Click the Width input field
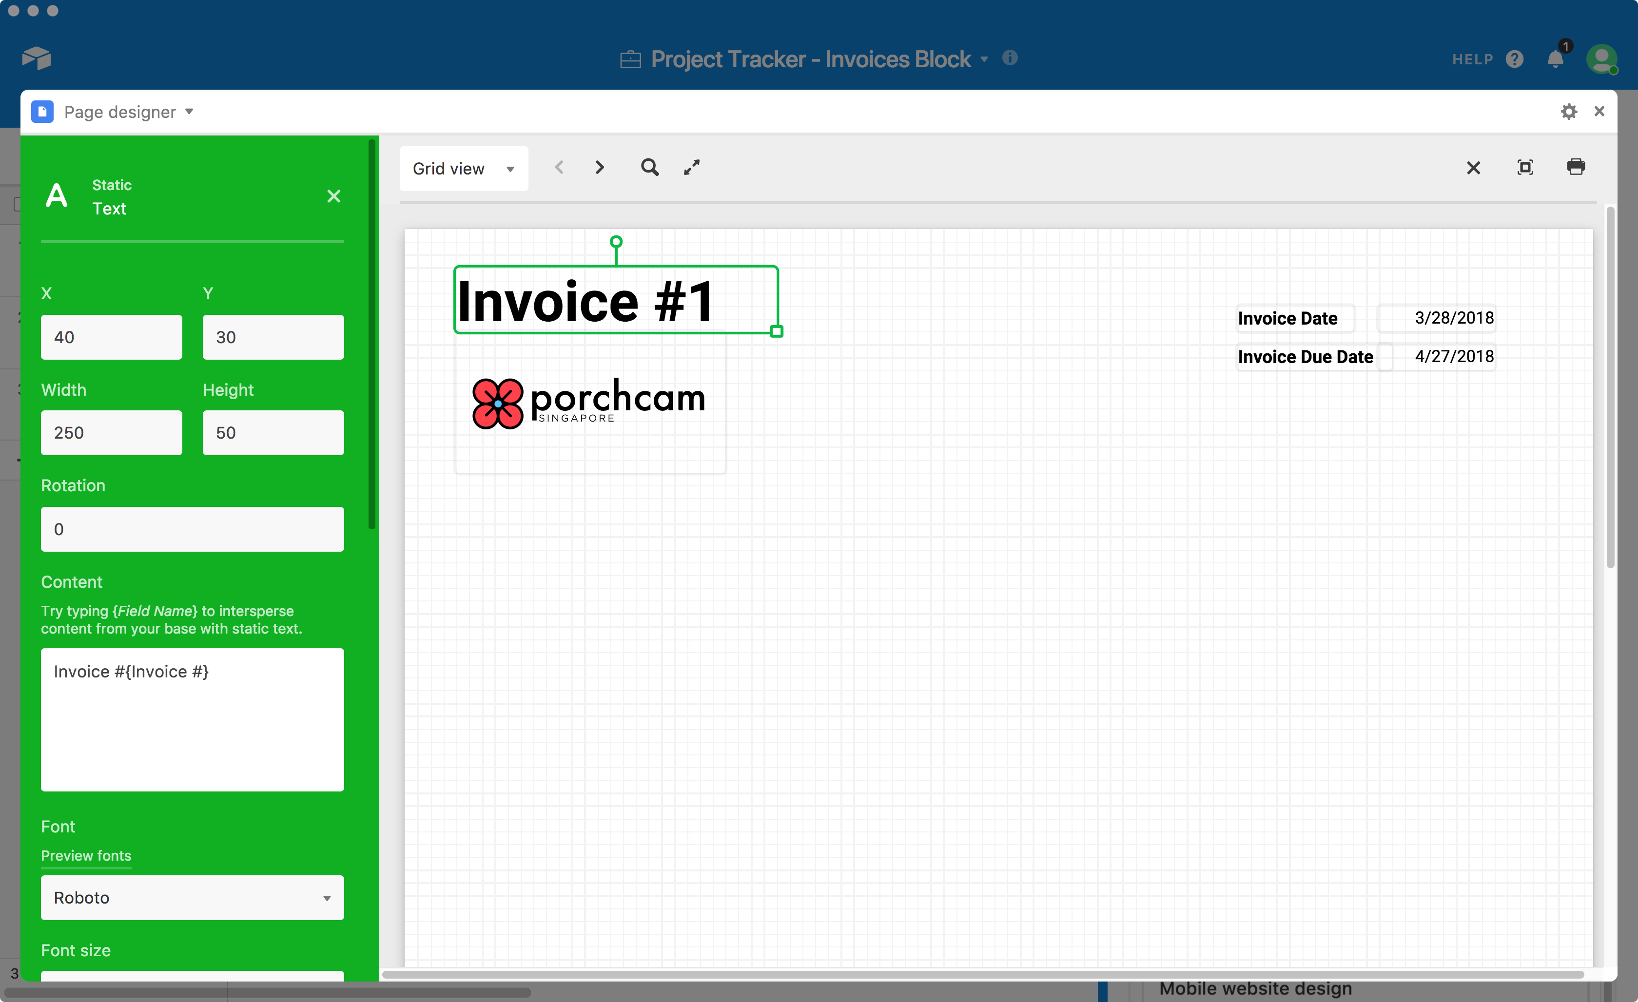The height and width of the screenshot is (1002, 1638). [x=111, y=433]
